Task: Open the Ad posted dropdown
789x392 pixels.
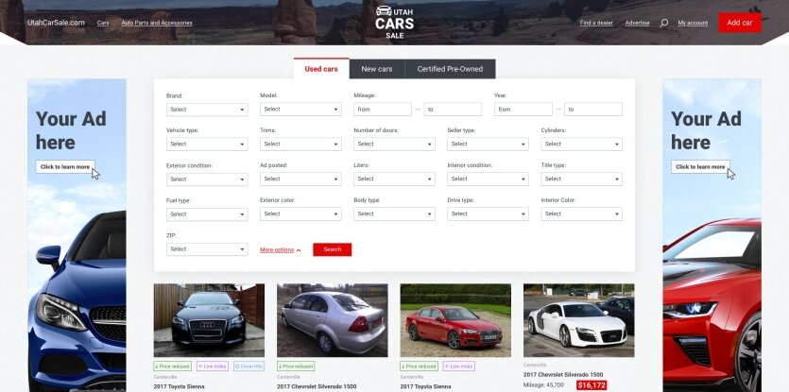Action: coord(300,179)
